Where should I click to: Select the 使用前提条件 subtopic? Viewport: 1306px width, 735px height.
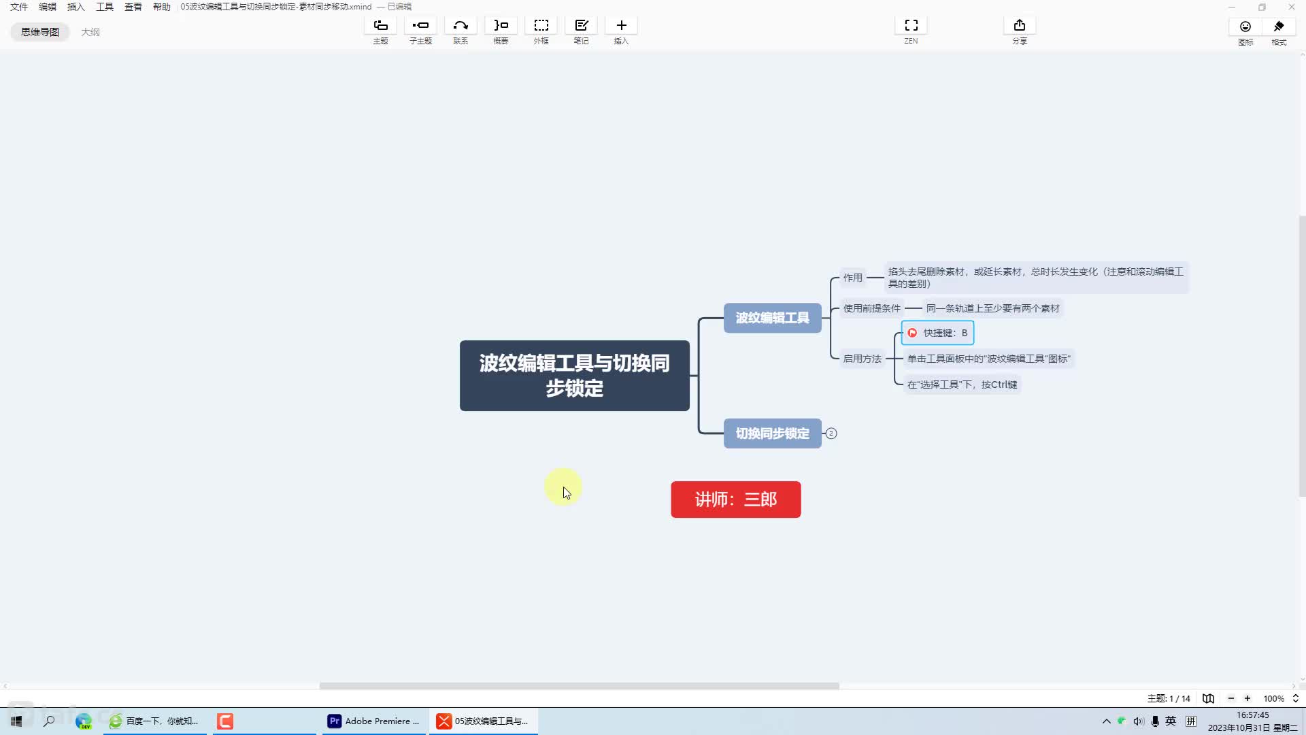coord(872,308)
